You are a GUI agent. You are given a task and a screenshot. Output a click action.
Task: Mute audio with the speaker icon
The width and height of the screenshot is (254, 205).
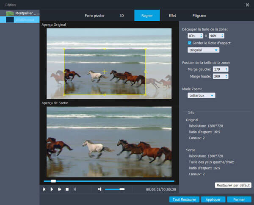[100, 189]
